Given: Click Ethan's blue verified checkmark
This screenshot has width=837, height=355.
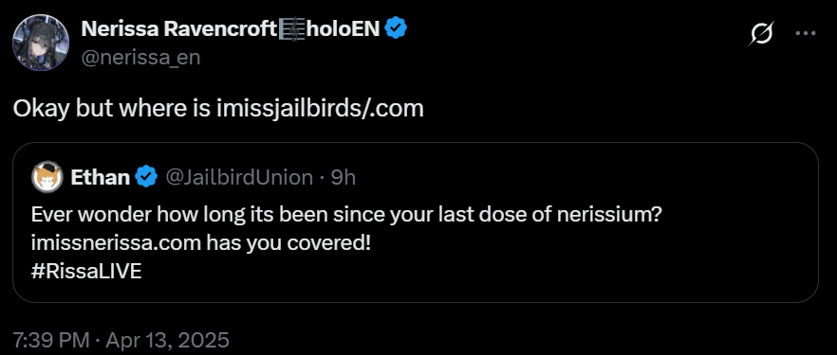Looking at the screenshot, I should tap(146, 177).
